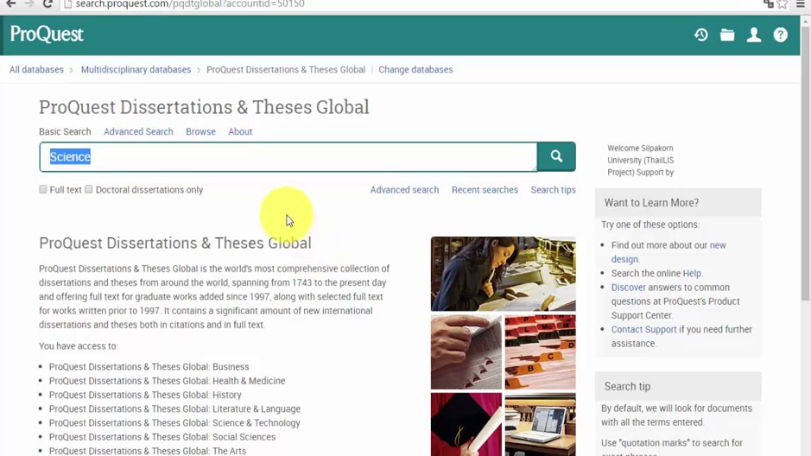Click the magnifying glass search button
The height and width of the screenshot is (456, 811).
tap(556, 156)
